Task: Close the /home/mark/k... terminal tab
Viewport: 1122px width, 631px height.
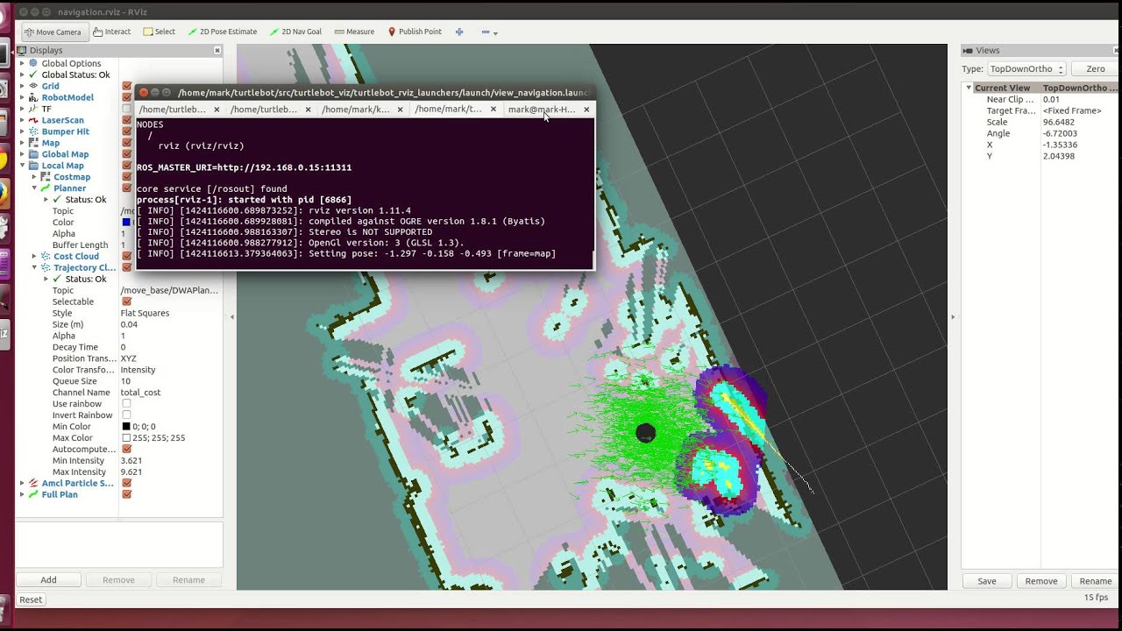Action: tap(401, 110)
